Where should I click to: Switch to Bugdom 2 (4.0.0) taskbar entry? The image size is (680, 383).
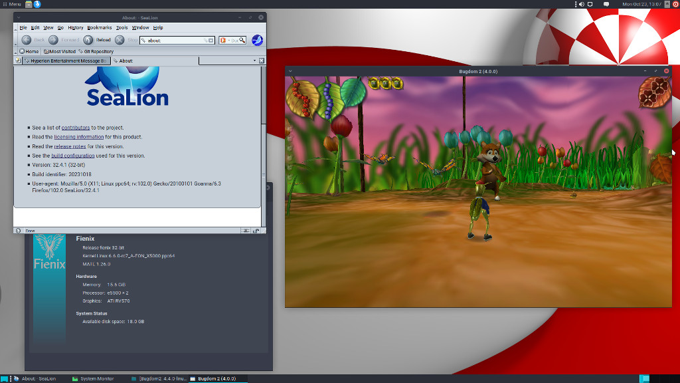click(218, 378)
